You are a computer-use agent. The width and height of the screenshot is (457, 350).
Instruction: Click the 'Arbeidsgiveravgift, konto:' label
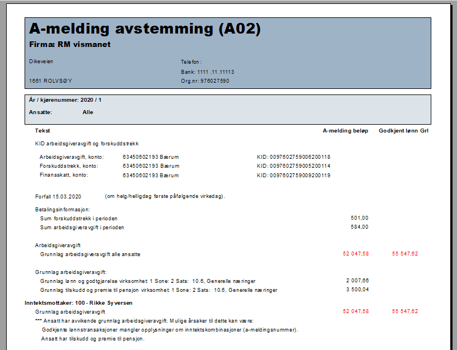pos(72,157)
